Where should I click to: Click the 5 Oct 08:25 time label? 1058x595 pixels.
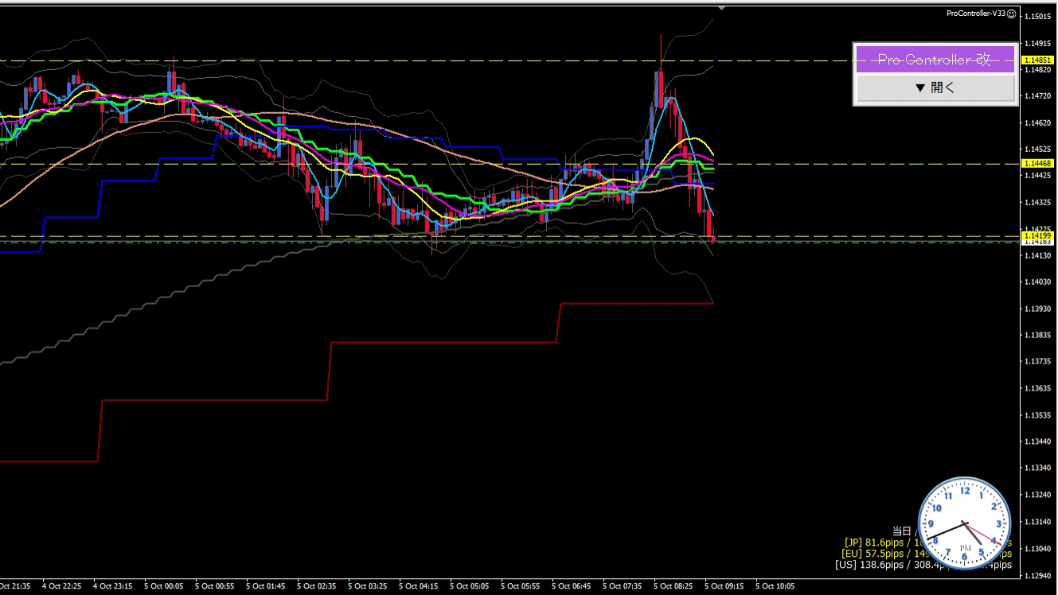click(x=673, y=586)
